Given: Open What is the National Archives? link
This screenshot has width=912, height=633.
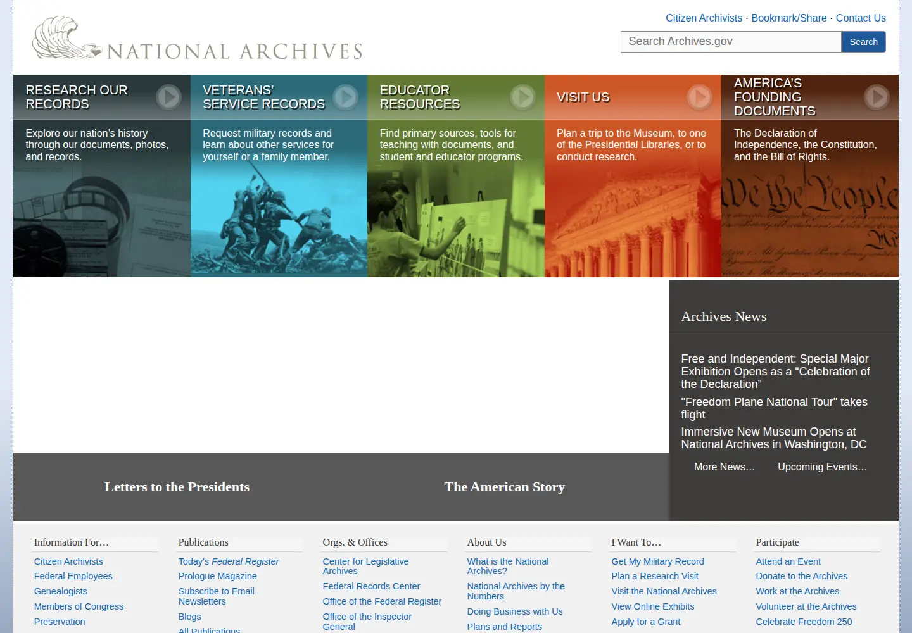Looking at the screenshot, I should pos(508,567).
